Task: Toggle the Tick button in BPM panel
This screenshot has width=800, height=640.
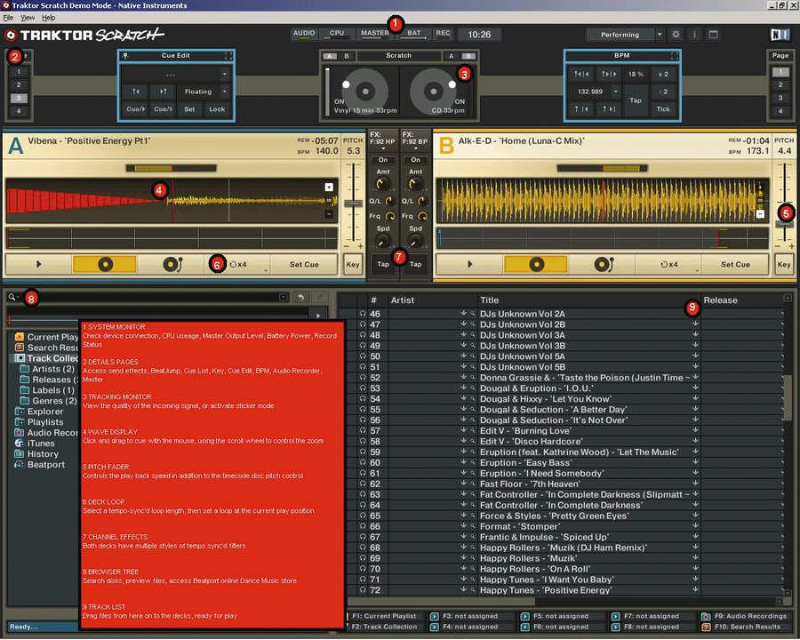Action: pyautogui.click(x=663, y=109)
